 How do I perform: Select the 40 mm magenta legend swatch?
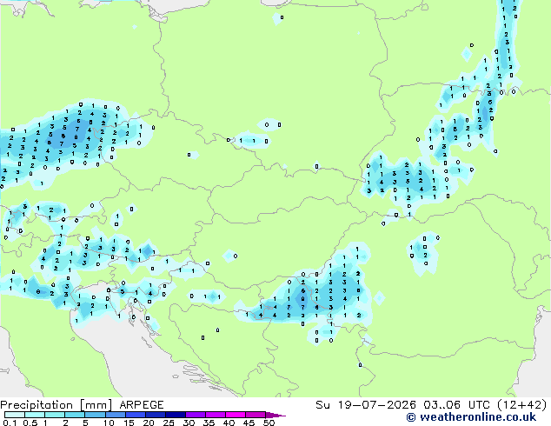pos(236,415)
